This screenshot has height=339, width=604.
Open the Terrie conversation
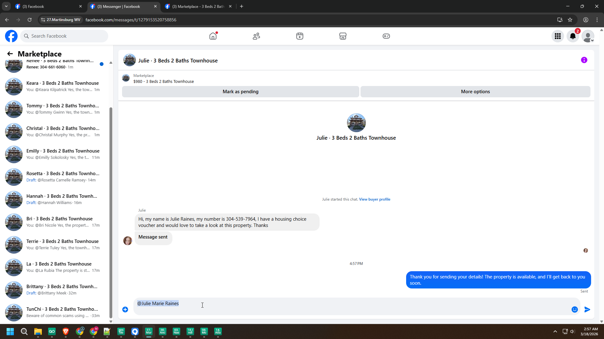coord(55,245)
